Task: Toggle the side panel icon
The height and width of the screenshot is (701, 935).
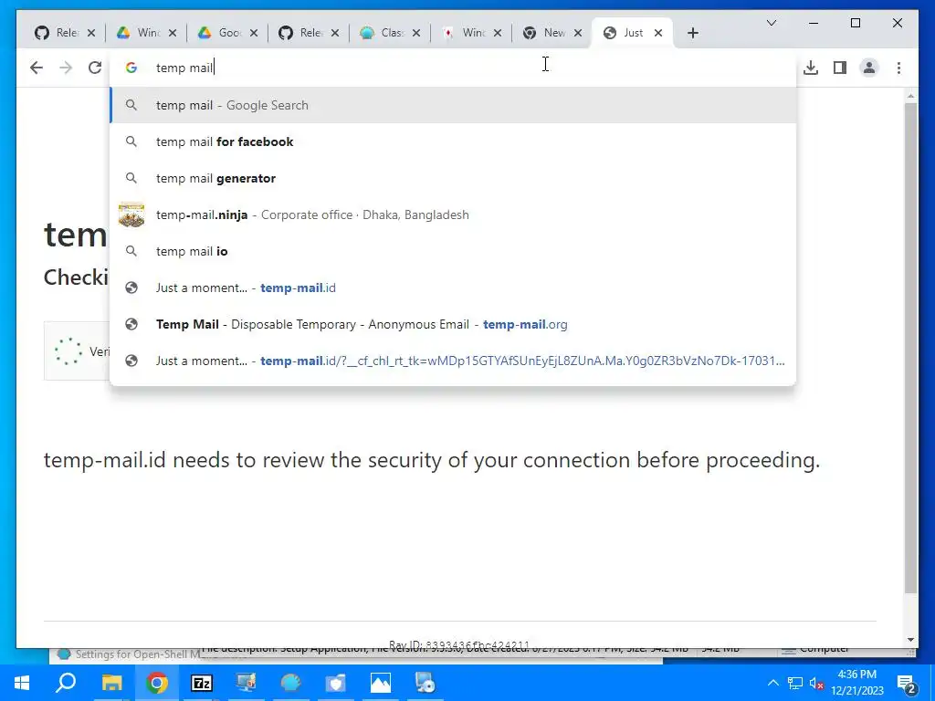Action: (840, 68)
